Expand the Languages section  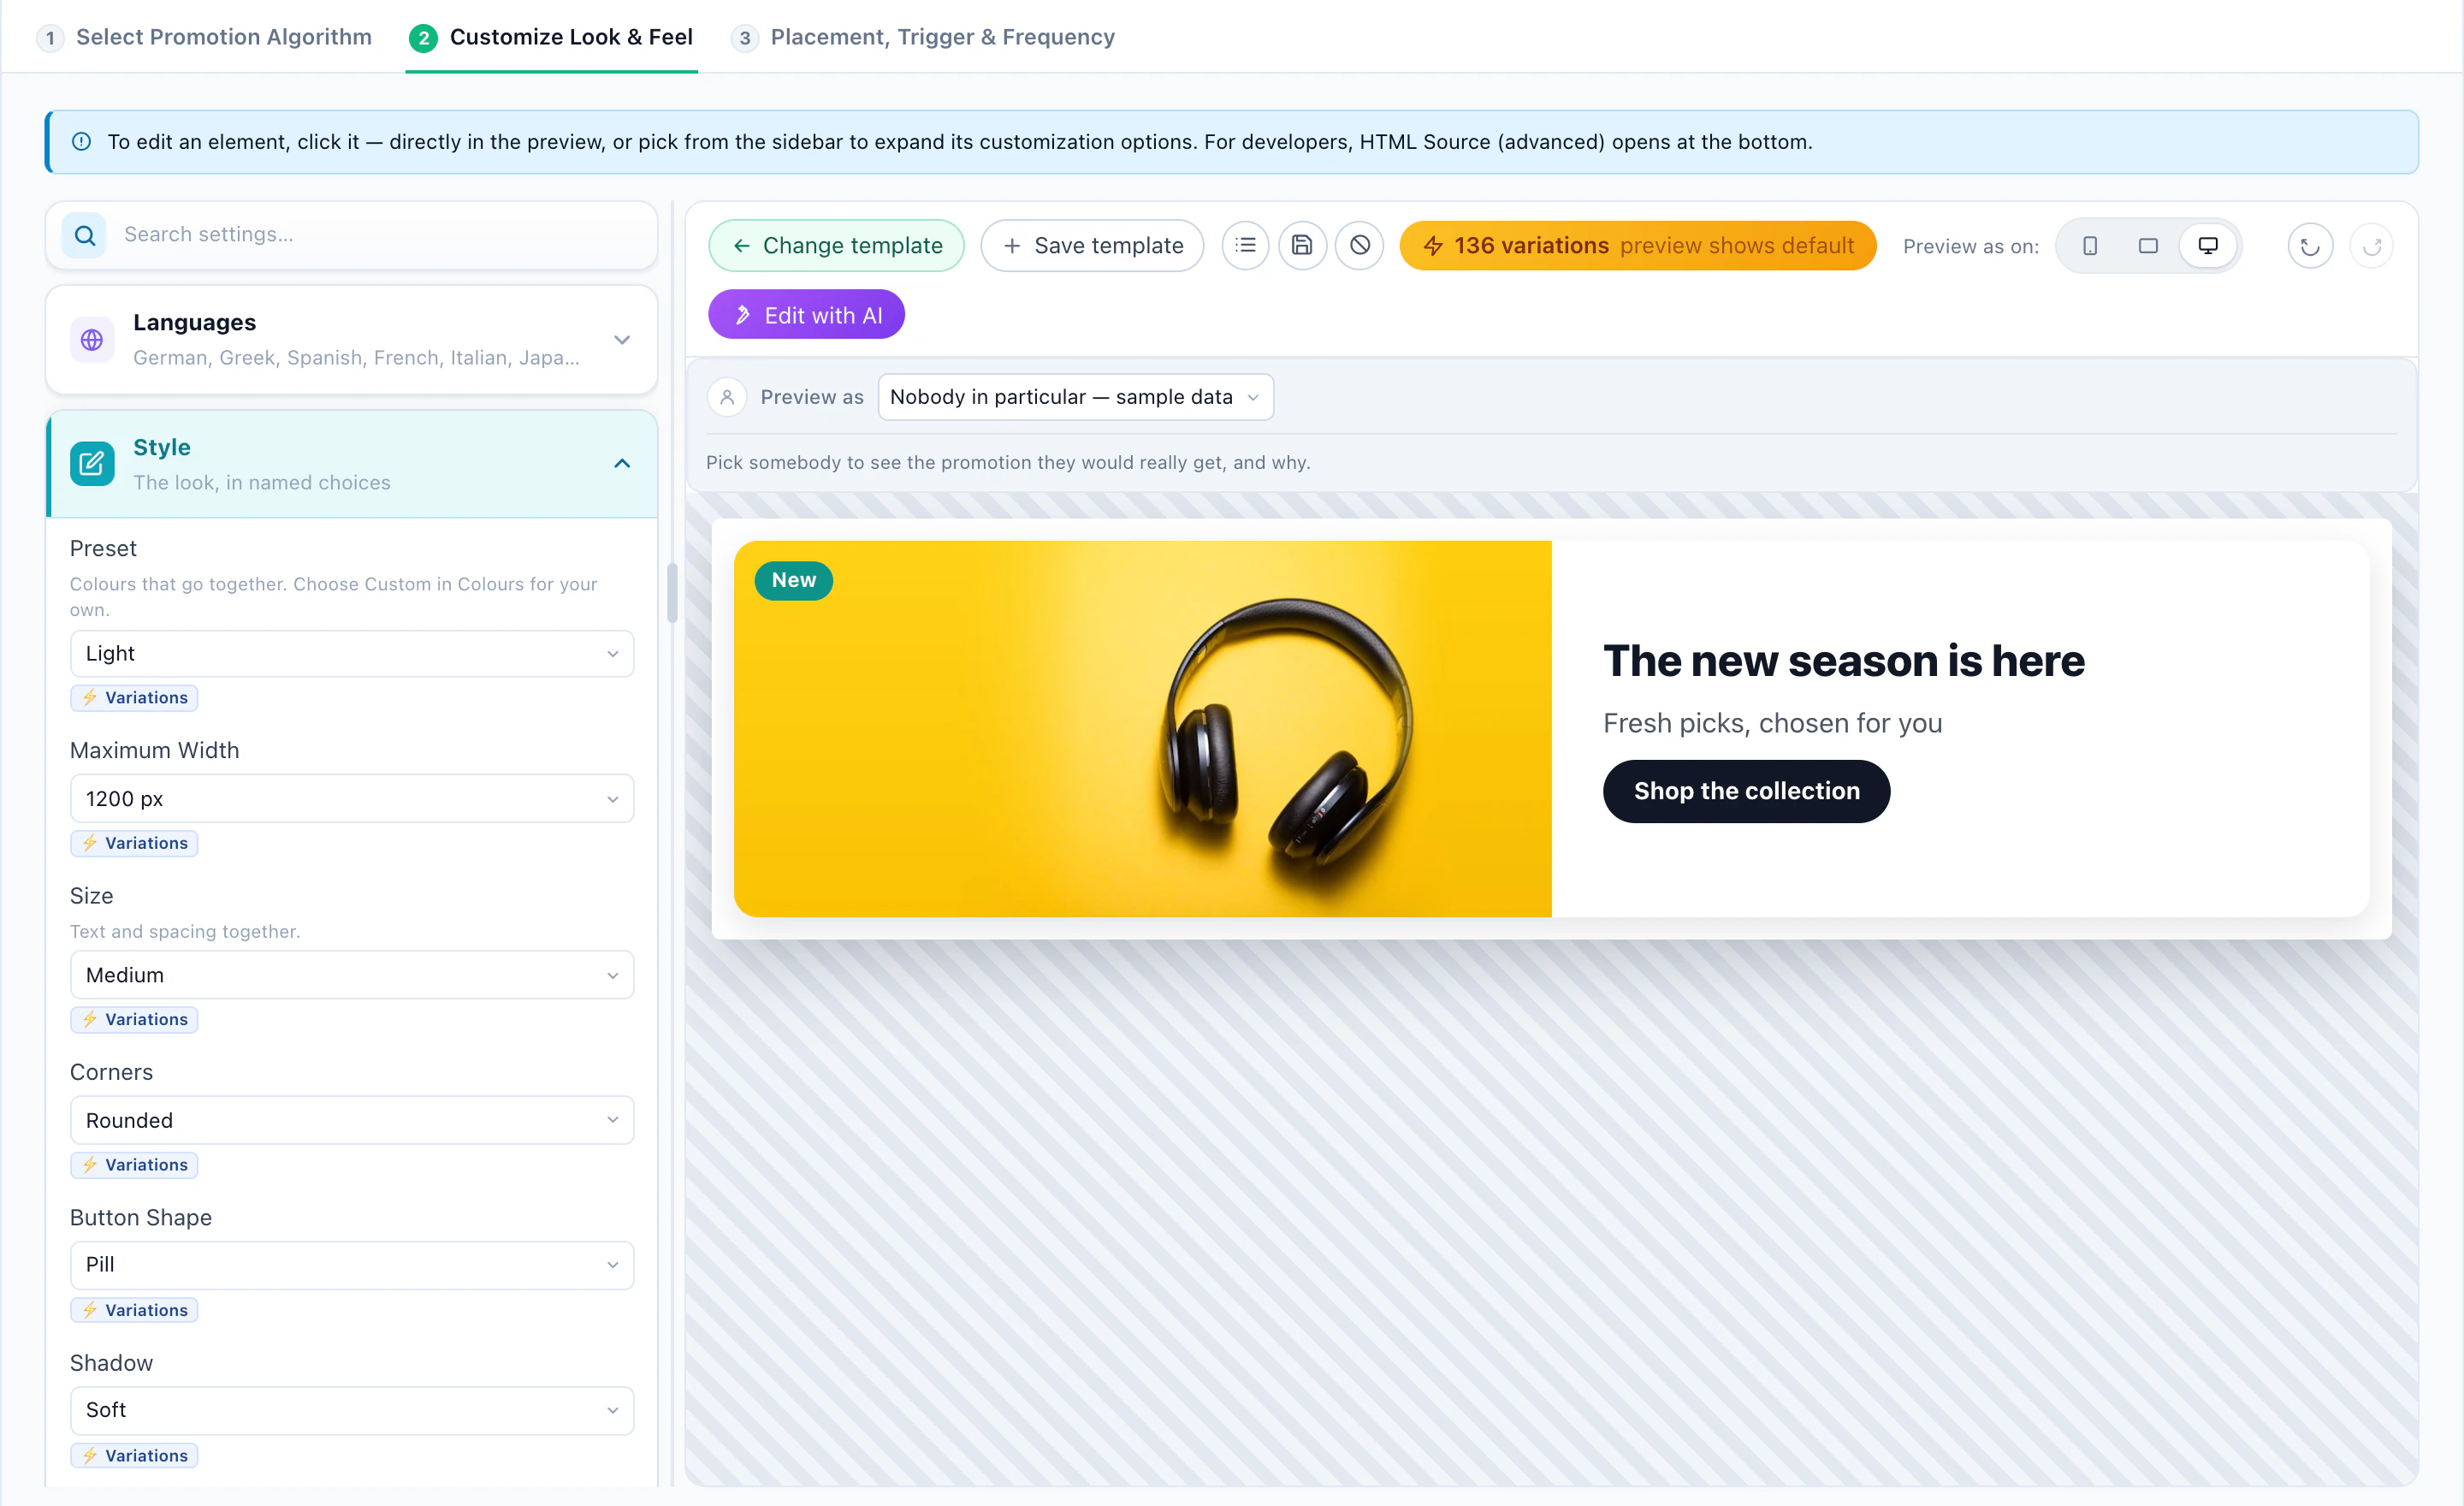click(x=352, y=340)
